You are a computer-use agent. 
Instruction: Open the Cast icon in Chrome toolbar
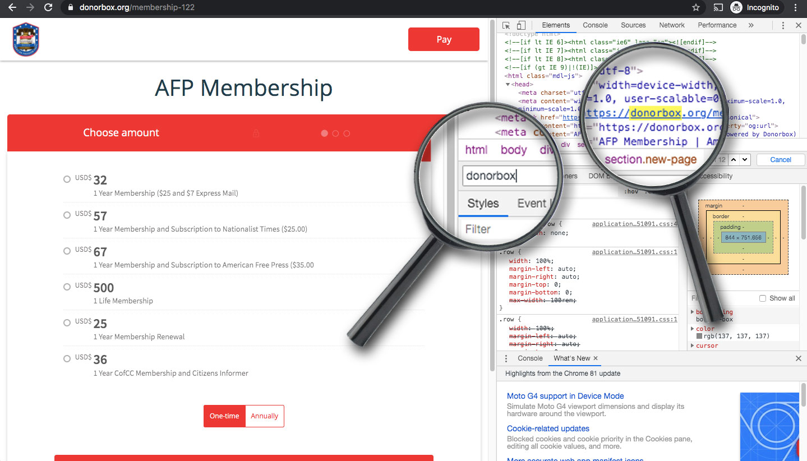[x=718, y=8]
